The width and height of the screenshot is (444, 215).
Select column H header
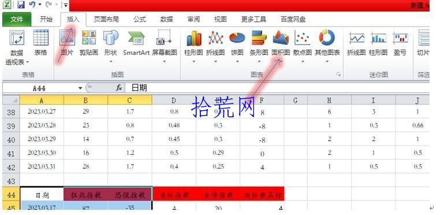pos(329,100)
